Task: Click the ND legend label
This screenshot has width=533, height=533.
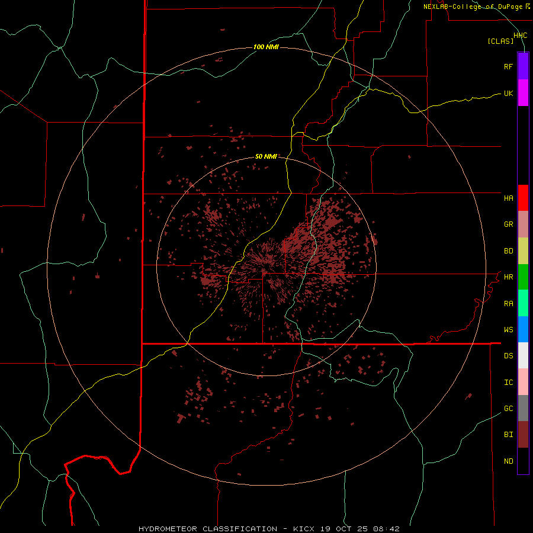Action: (508, 461)
